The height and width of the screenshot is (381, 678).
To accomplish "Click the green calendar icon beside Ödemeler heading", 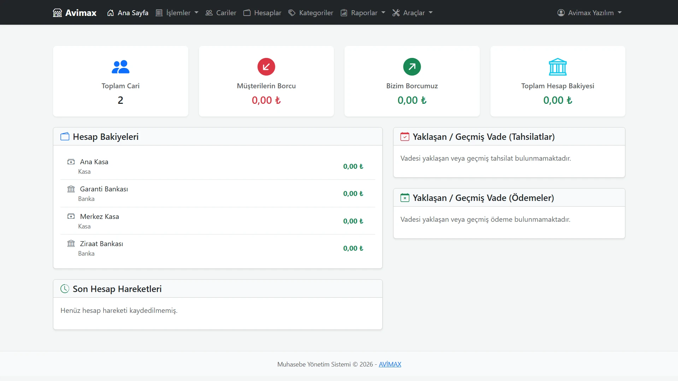I will [x=405, y=198].
